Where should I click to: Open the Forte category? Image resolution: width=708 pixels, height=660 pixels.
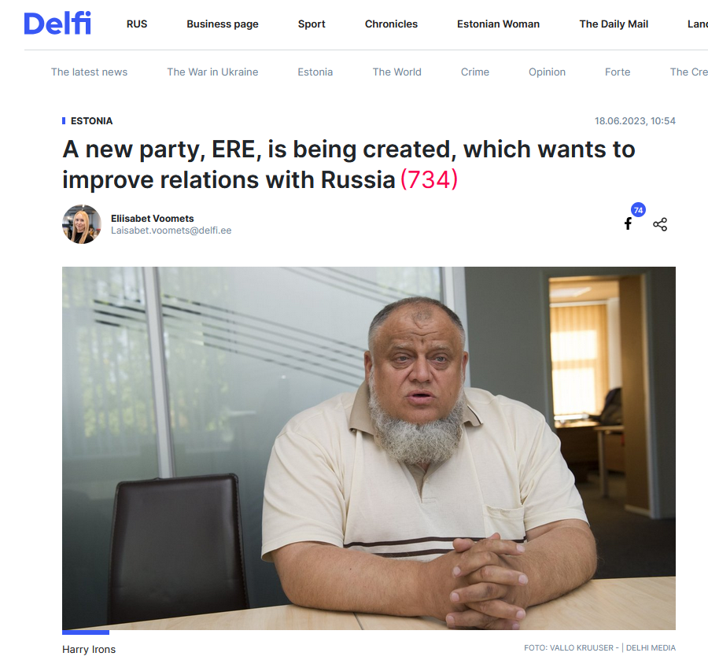coord(618,72)
